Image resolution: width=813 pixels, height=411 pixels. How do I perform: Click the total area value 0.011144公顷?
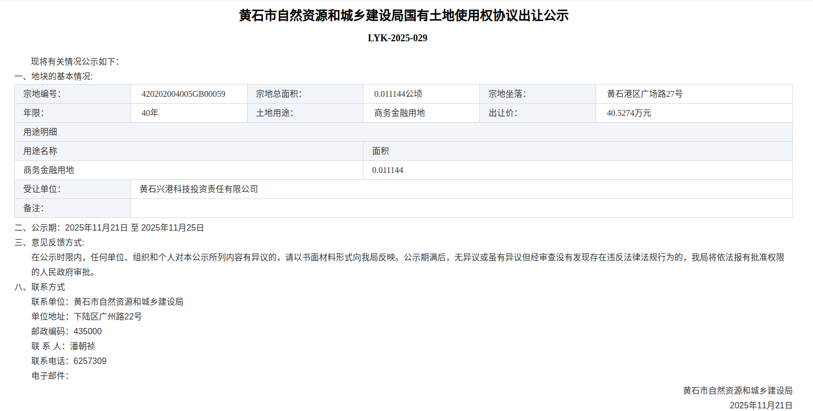tap(398, 94)
